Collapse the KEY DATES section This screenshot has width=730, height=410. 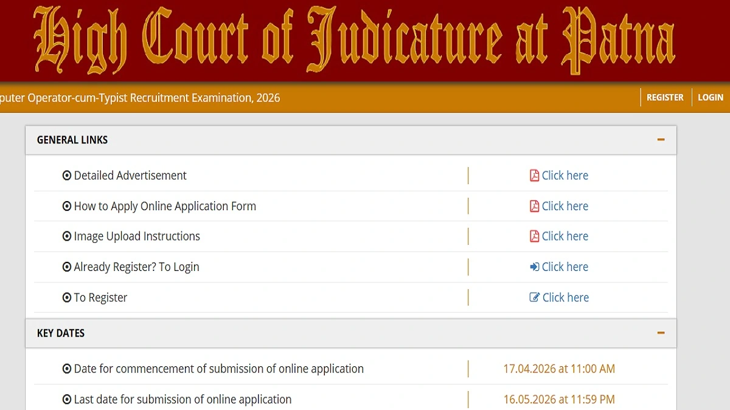pyautogui.click(x=661, y=333)
